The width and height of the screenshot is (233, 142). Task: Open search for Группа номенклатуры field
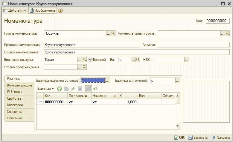coord(113,33)
